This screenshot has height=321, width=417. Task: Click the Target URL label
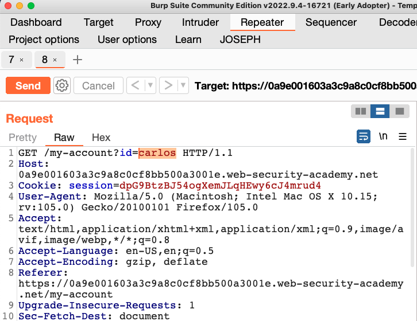click(306, 86)
